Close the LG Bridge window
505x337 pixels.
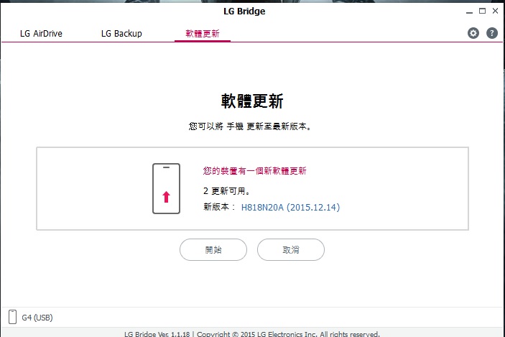point(496,11)
